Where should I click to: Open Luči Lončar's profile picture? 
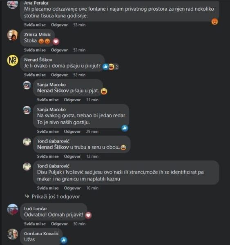pyautogui.click(x=13, y=209)
